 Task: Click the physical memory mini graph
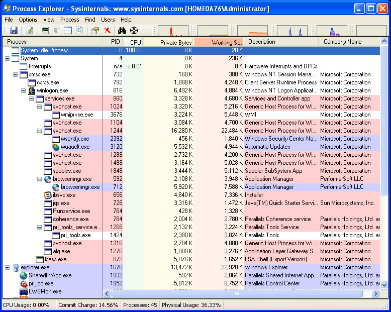(x=253, y=31)
